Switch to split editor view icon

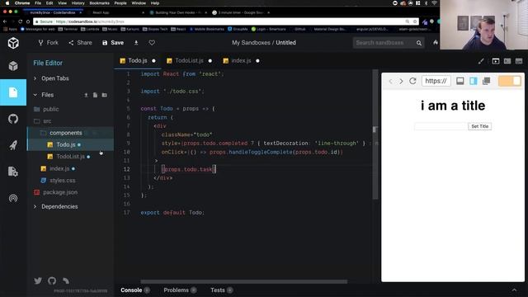click(507, 61)
